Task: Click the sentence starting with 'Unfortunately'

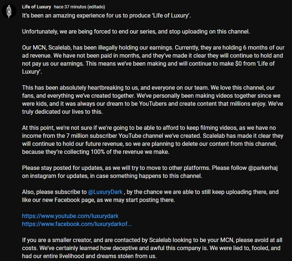Action: click(x=136, y=32)
